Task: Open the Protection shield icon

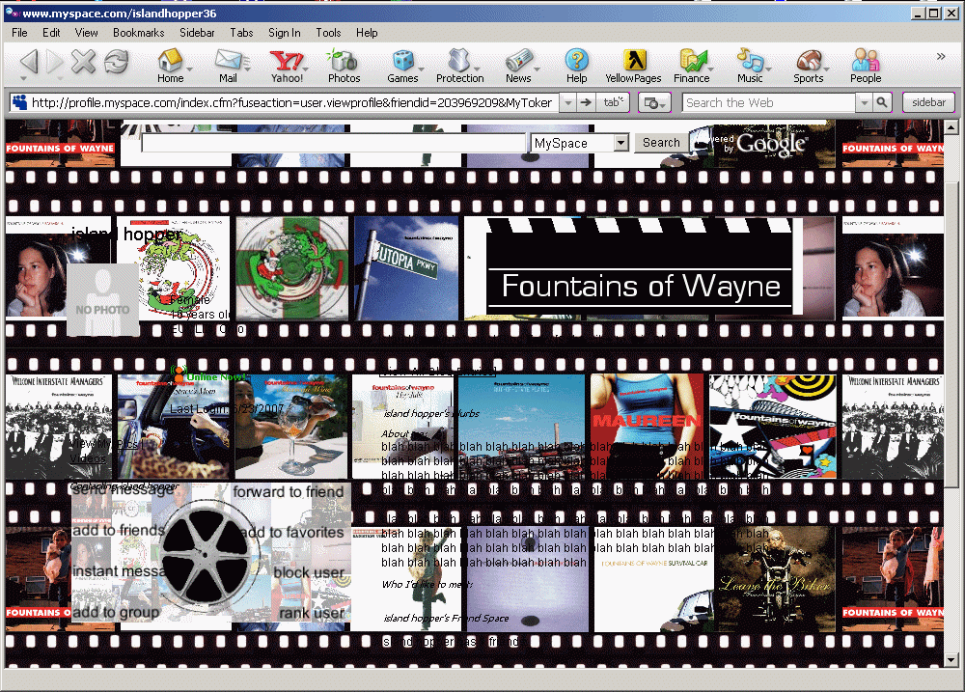Action: tap(459, 66)
